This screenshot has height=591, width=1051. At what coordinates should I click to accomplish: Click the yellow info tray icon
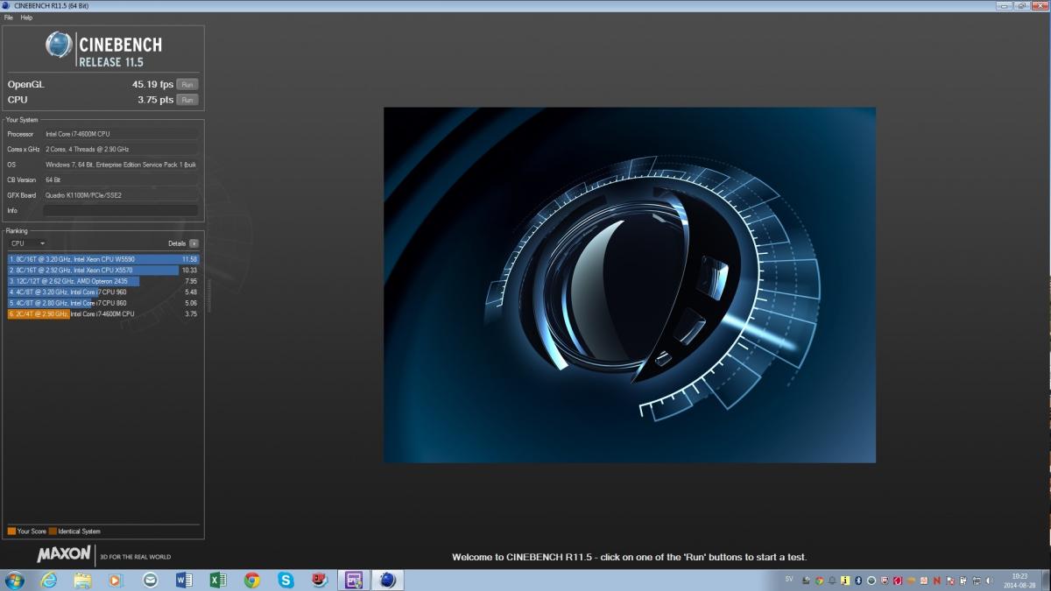pos(845,580)
